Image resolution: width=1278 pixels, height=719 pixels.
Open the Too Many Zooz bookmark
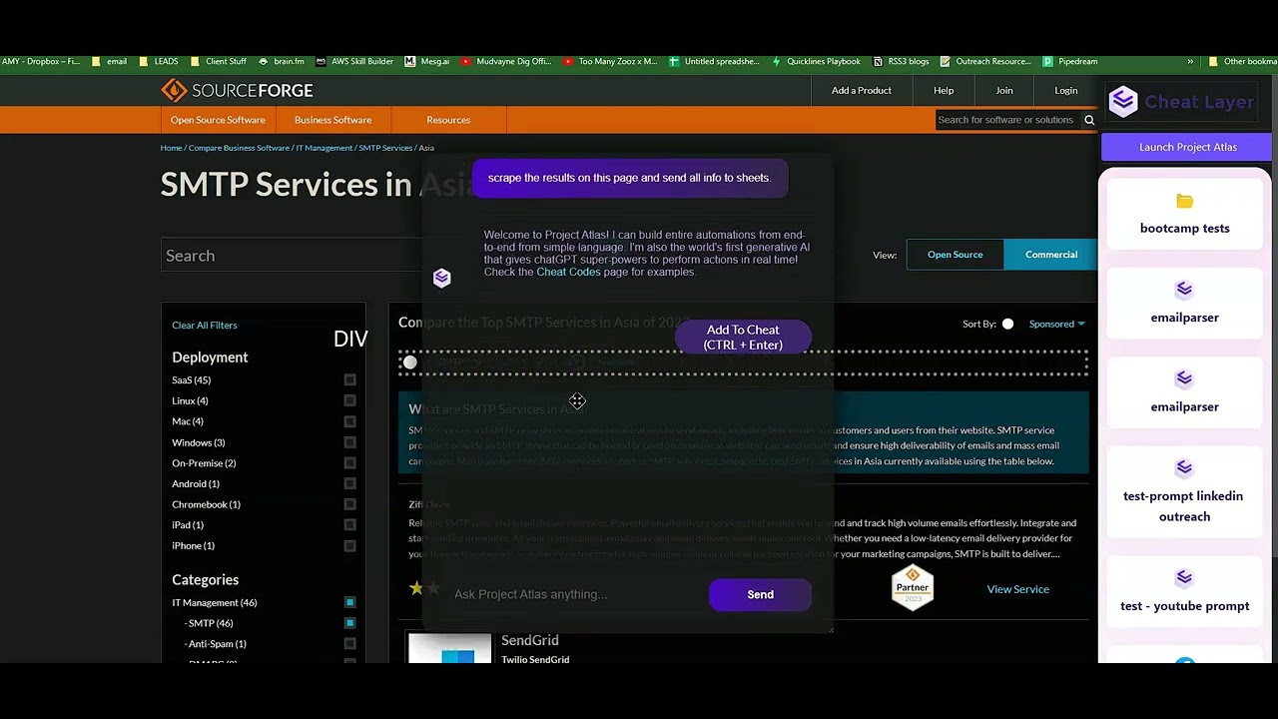pos(610,61)
